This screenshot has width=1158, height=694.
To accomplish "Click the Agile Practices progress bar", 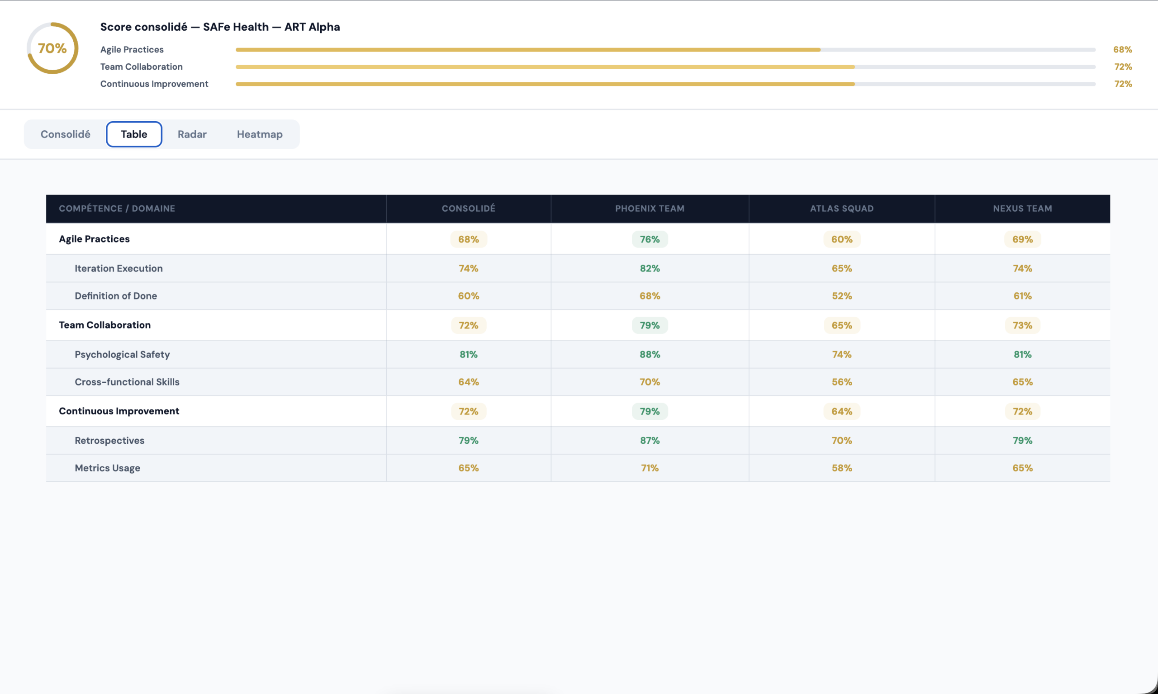I will 665,50.
